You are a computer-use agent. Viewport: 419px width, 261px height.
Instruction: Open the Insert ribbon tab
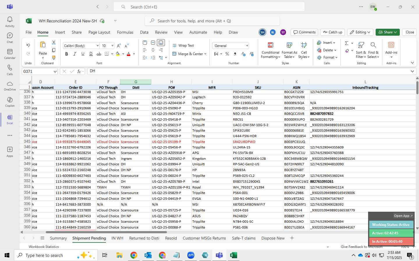tap(60, 32)
